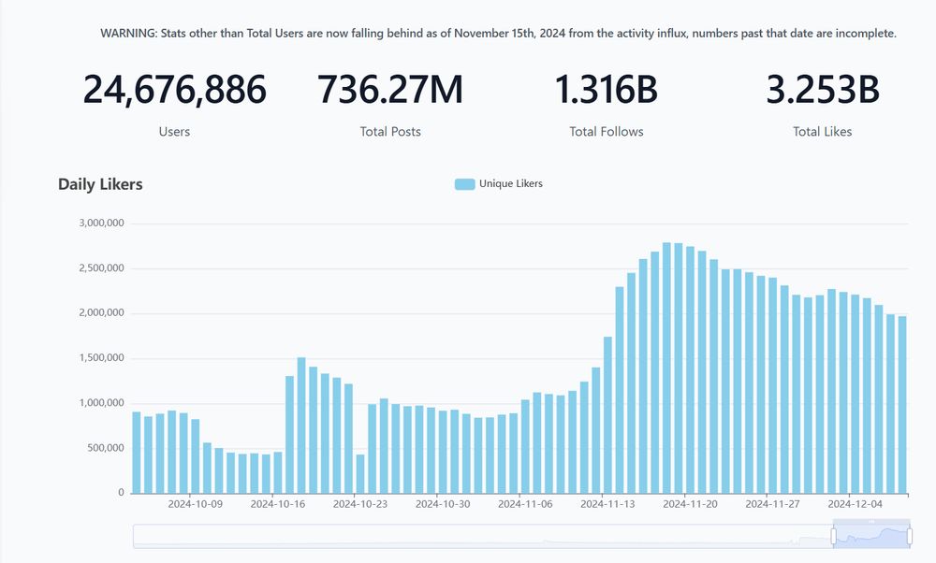The image size is (936, 563).
Task: Click the 2024-11-13 axis label
Action: [609, 503]
